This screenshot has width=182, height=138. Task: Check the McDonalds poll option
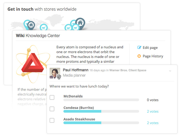click(52, 97)
